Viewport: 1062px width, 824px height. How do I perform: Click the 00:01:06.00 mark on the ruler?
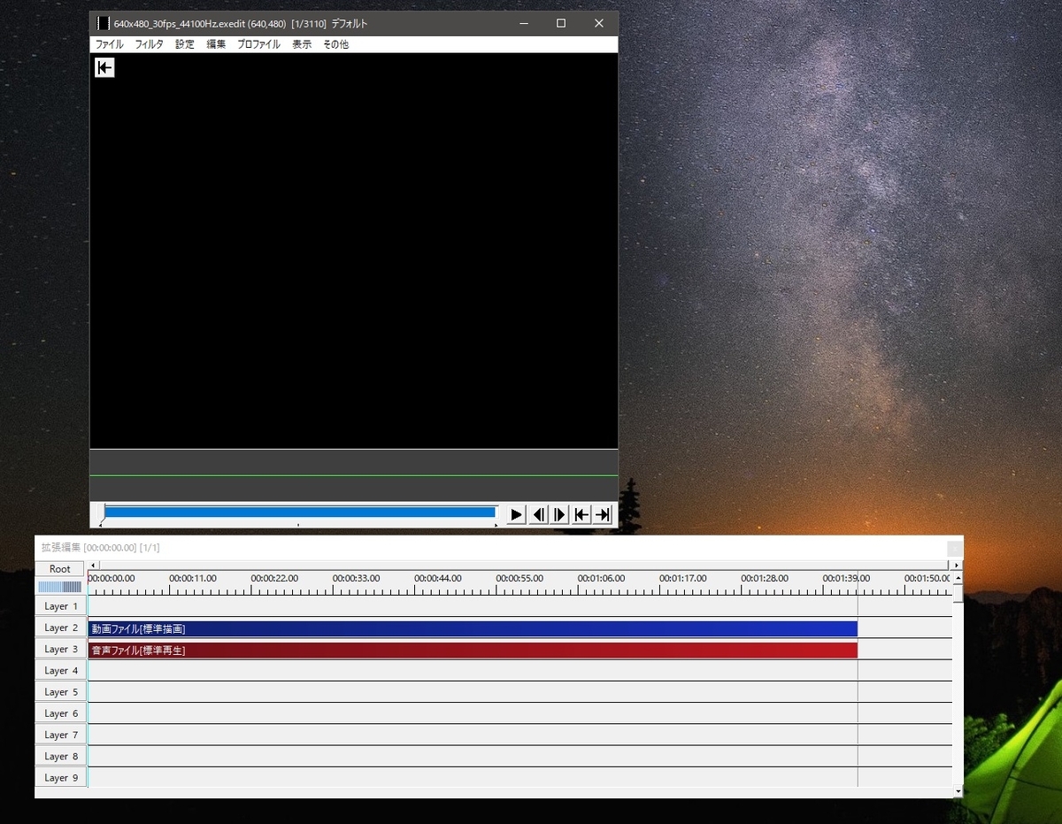[602, 578]
